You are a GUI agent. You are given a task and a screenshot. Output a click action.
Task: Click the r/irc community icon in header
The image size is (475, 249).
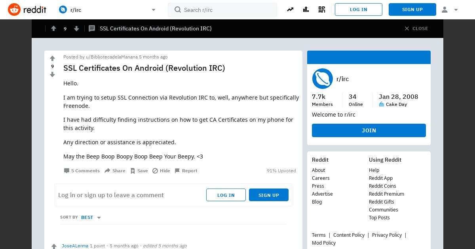tap(63, 9)
